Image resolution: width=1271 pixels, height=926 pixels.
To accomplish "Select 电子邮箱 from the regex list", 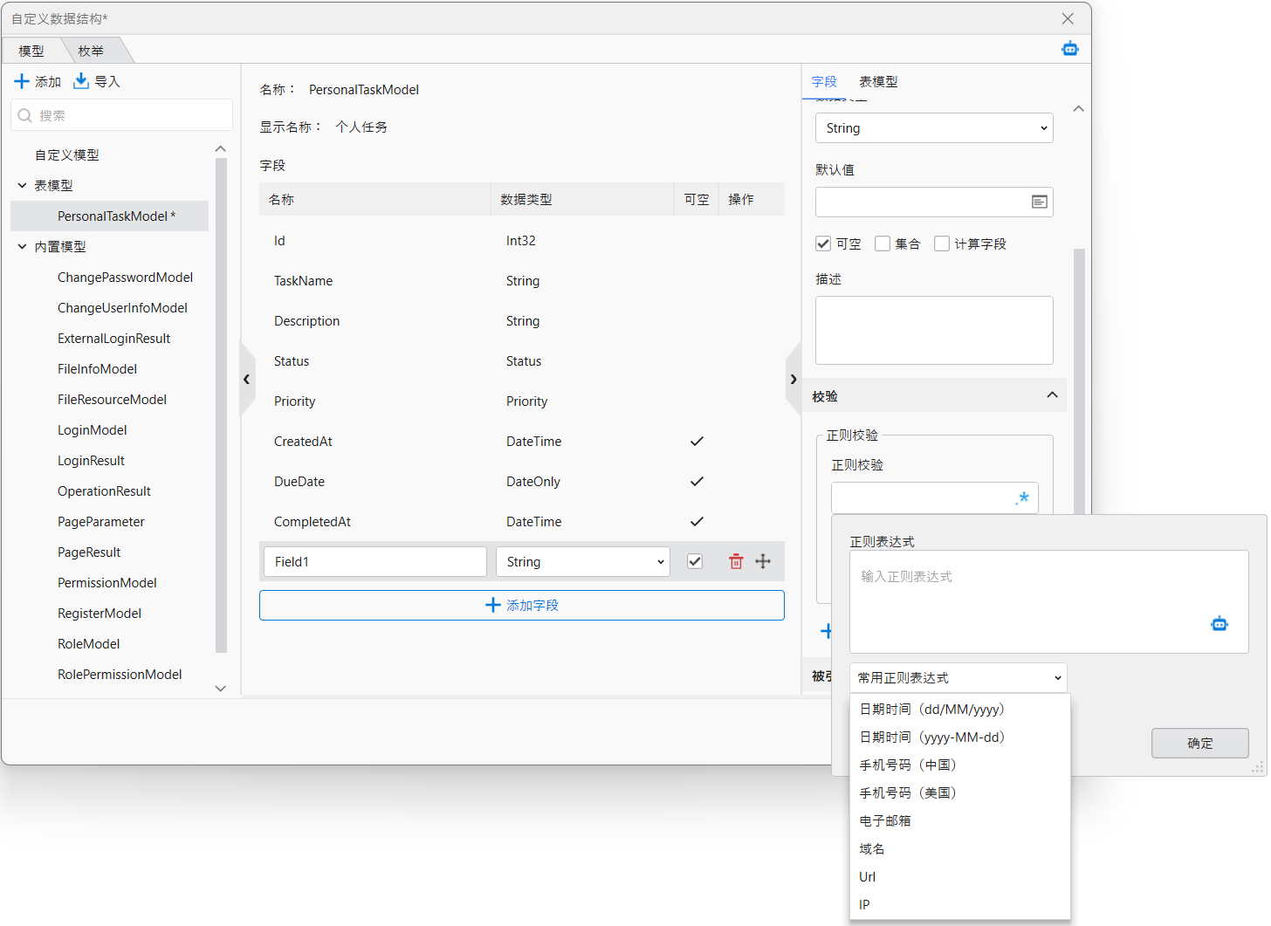I will tap(885, 820).
